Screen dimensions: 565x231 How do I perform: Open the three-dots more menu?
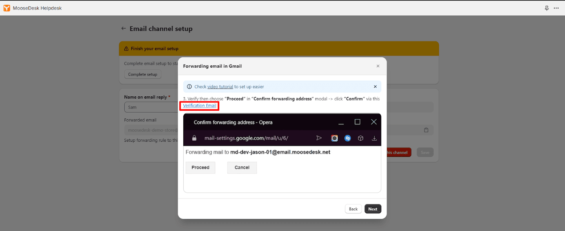556,8
